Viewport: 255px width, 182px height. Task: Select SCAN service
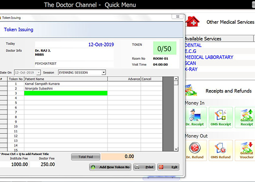pos(191,63)
